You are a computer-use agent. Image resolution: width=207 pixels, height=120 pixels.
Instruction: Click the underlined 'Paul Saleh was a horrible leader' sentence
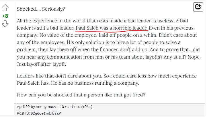click(x=112, y=28)
